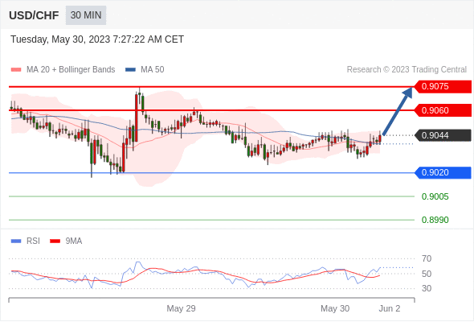
Task: Click the 0.9020 blue pivot price tag
Action: [x=443, y=172]
